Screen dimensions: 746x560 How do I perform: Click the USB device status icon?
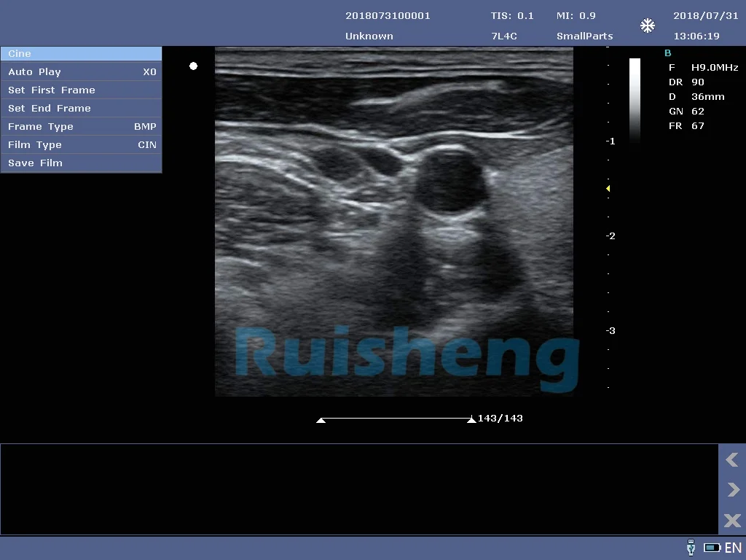click(691, 548)
